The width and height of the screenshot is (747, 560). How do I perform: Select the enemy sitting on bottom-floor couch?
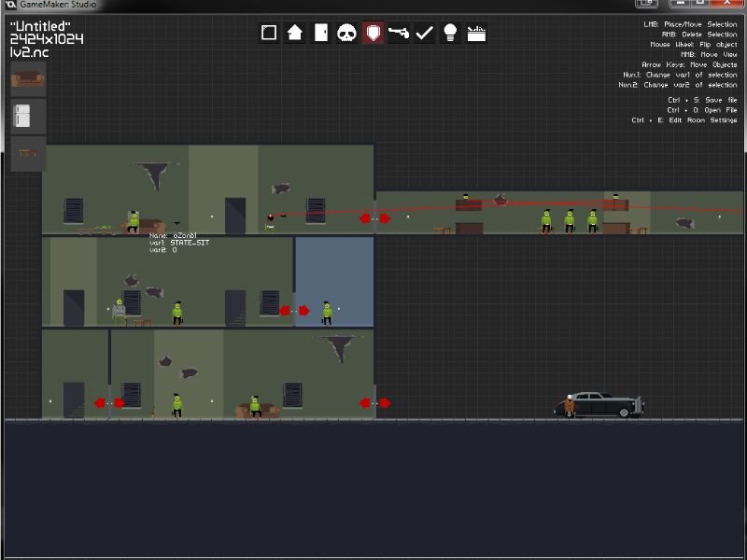coord(255,405)
